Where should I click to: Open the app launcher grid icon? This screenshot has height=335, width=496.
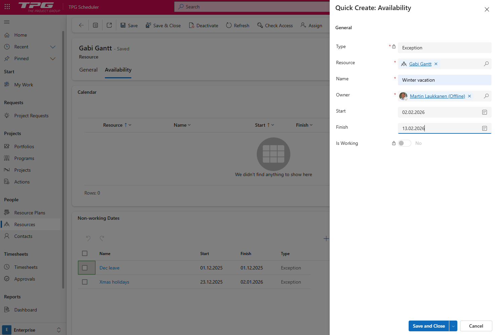(7, 7)
